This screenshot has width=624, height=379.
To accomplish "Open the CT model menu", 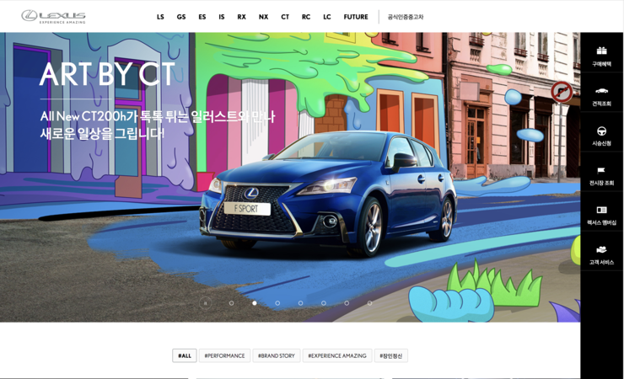I will click(x=285, y=17).
